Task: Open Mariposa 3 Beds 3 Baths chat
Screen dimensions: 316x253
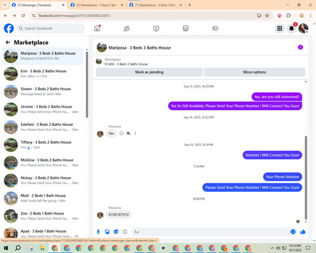Action: [x=42, y=56]
